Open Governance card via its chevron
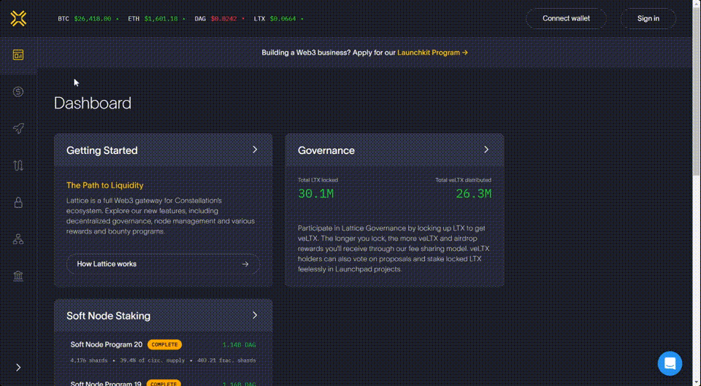The width and height of the screenshot is (701, 386). [x=486, y=150]
